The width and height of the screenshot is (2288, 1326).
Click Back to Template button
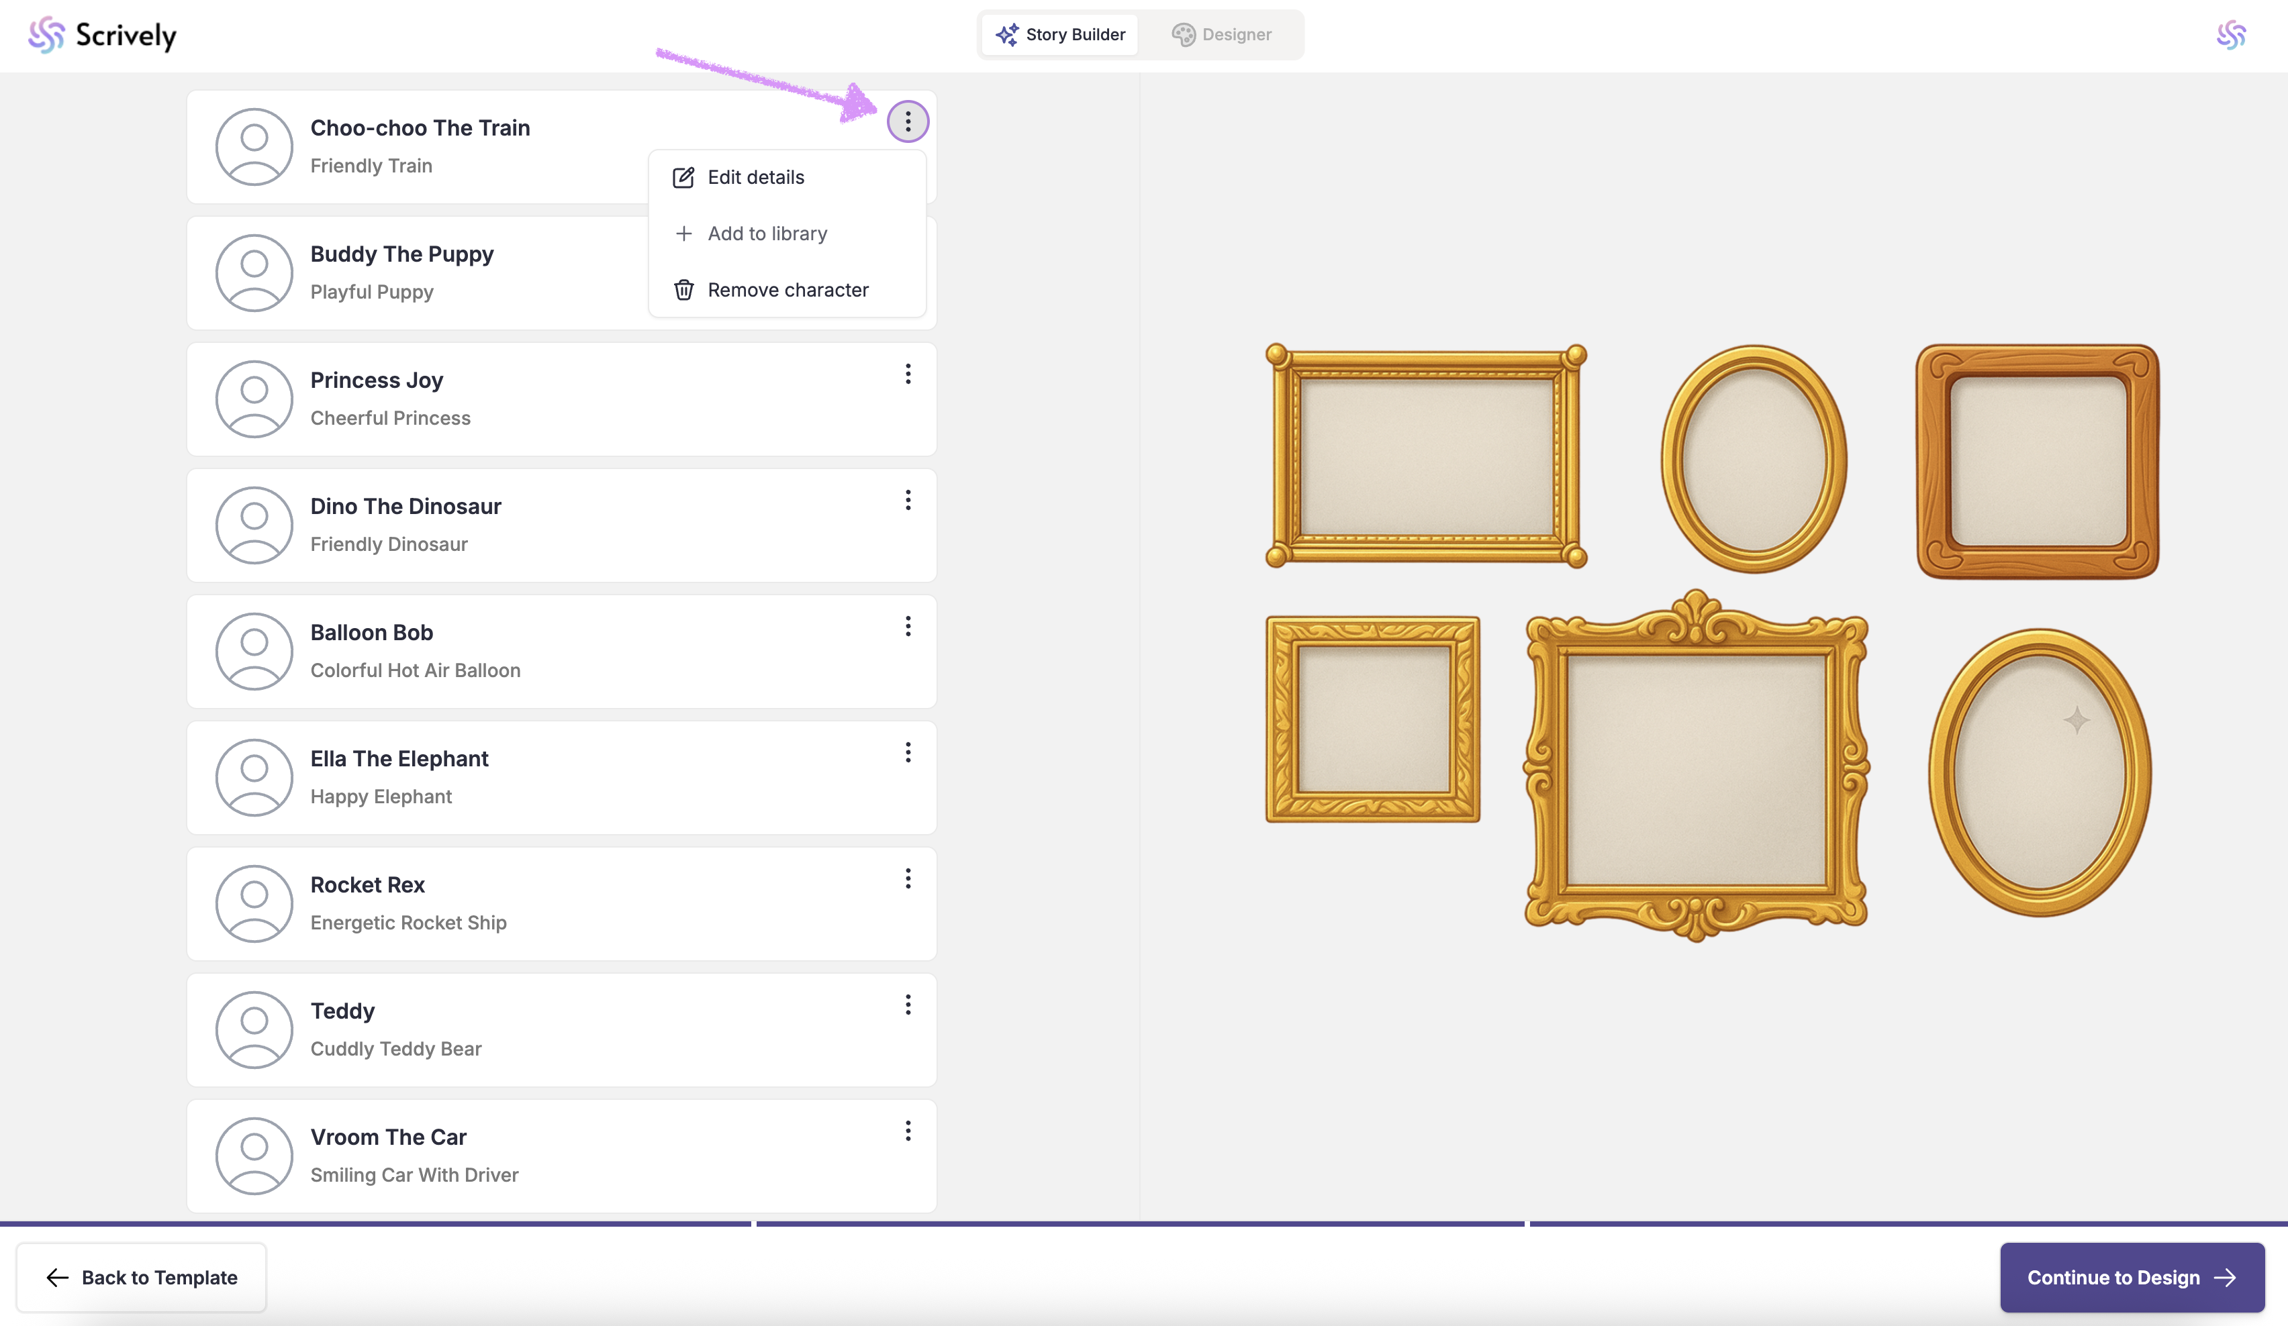[x=142, y=1277]
